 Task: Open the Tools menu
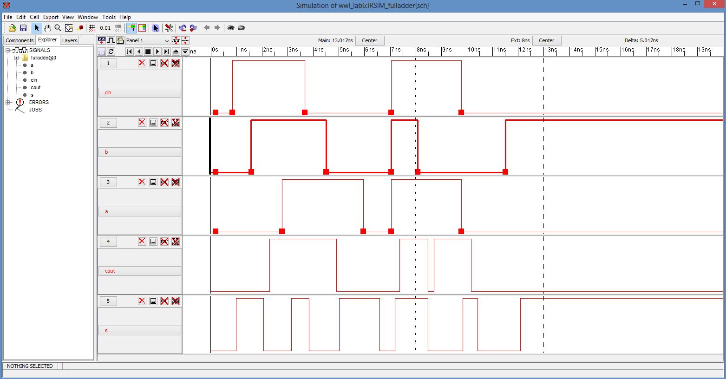109,17
